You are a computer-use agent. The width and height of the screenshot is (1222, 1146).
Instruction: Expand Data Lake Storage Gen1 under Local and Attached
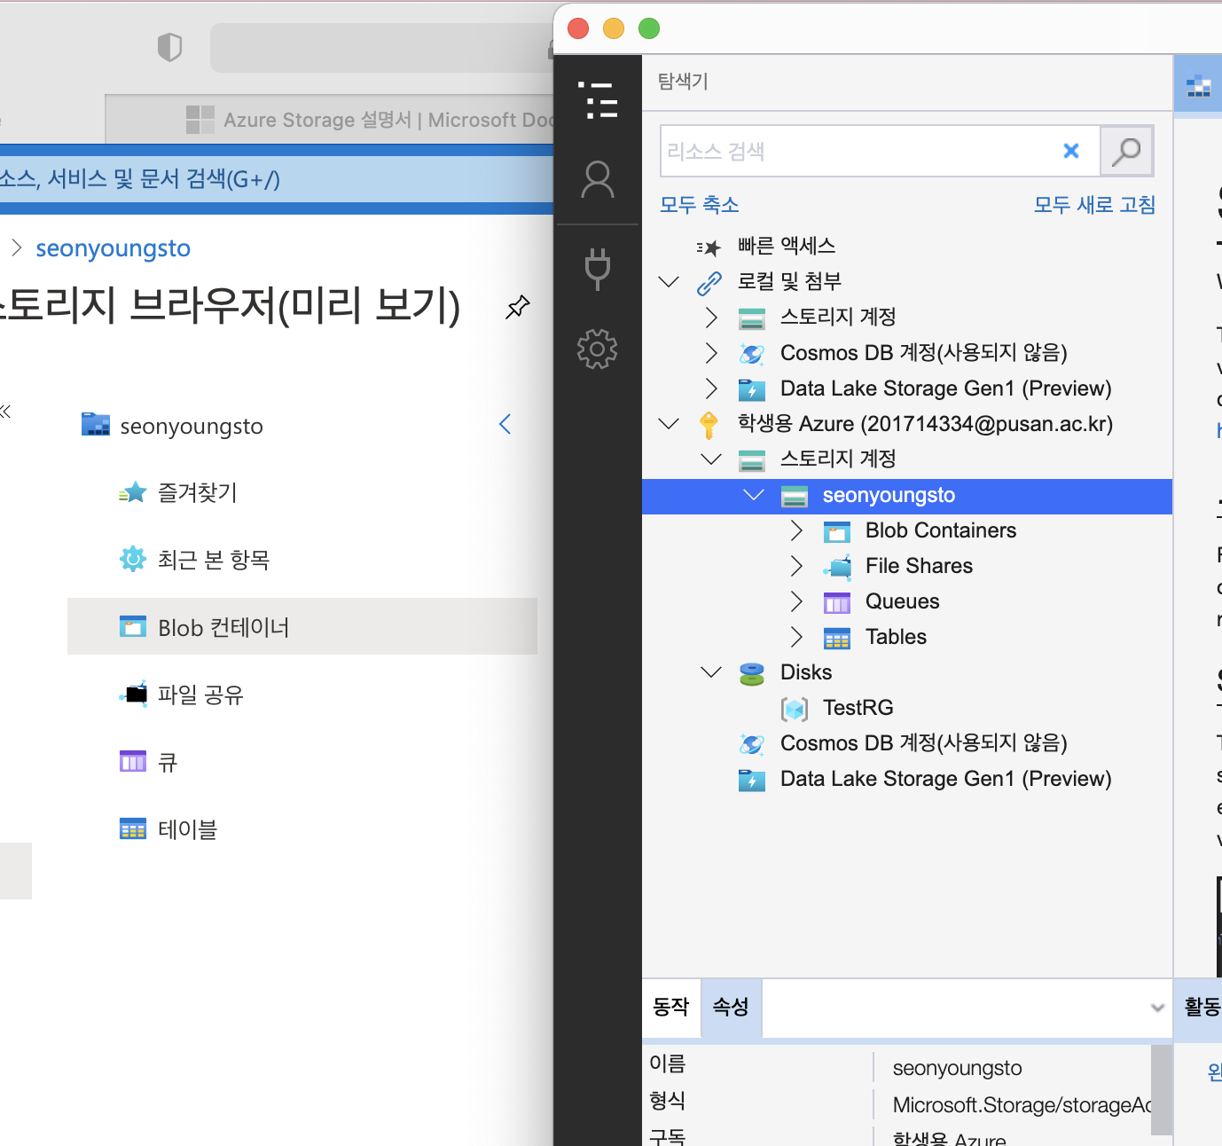(711, 389)
